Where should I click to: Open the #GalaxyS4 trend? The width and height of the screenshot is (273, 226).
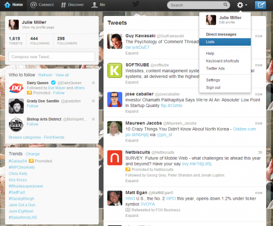[x=18, y=161]
